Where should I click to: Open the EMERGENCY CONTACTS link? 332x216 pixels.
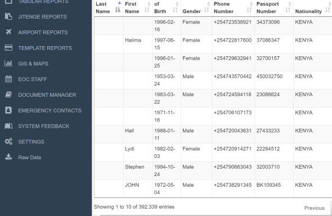(50, 110)
